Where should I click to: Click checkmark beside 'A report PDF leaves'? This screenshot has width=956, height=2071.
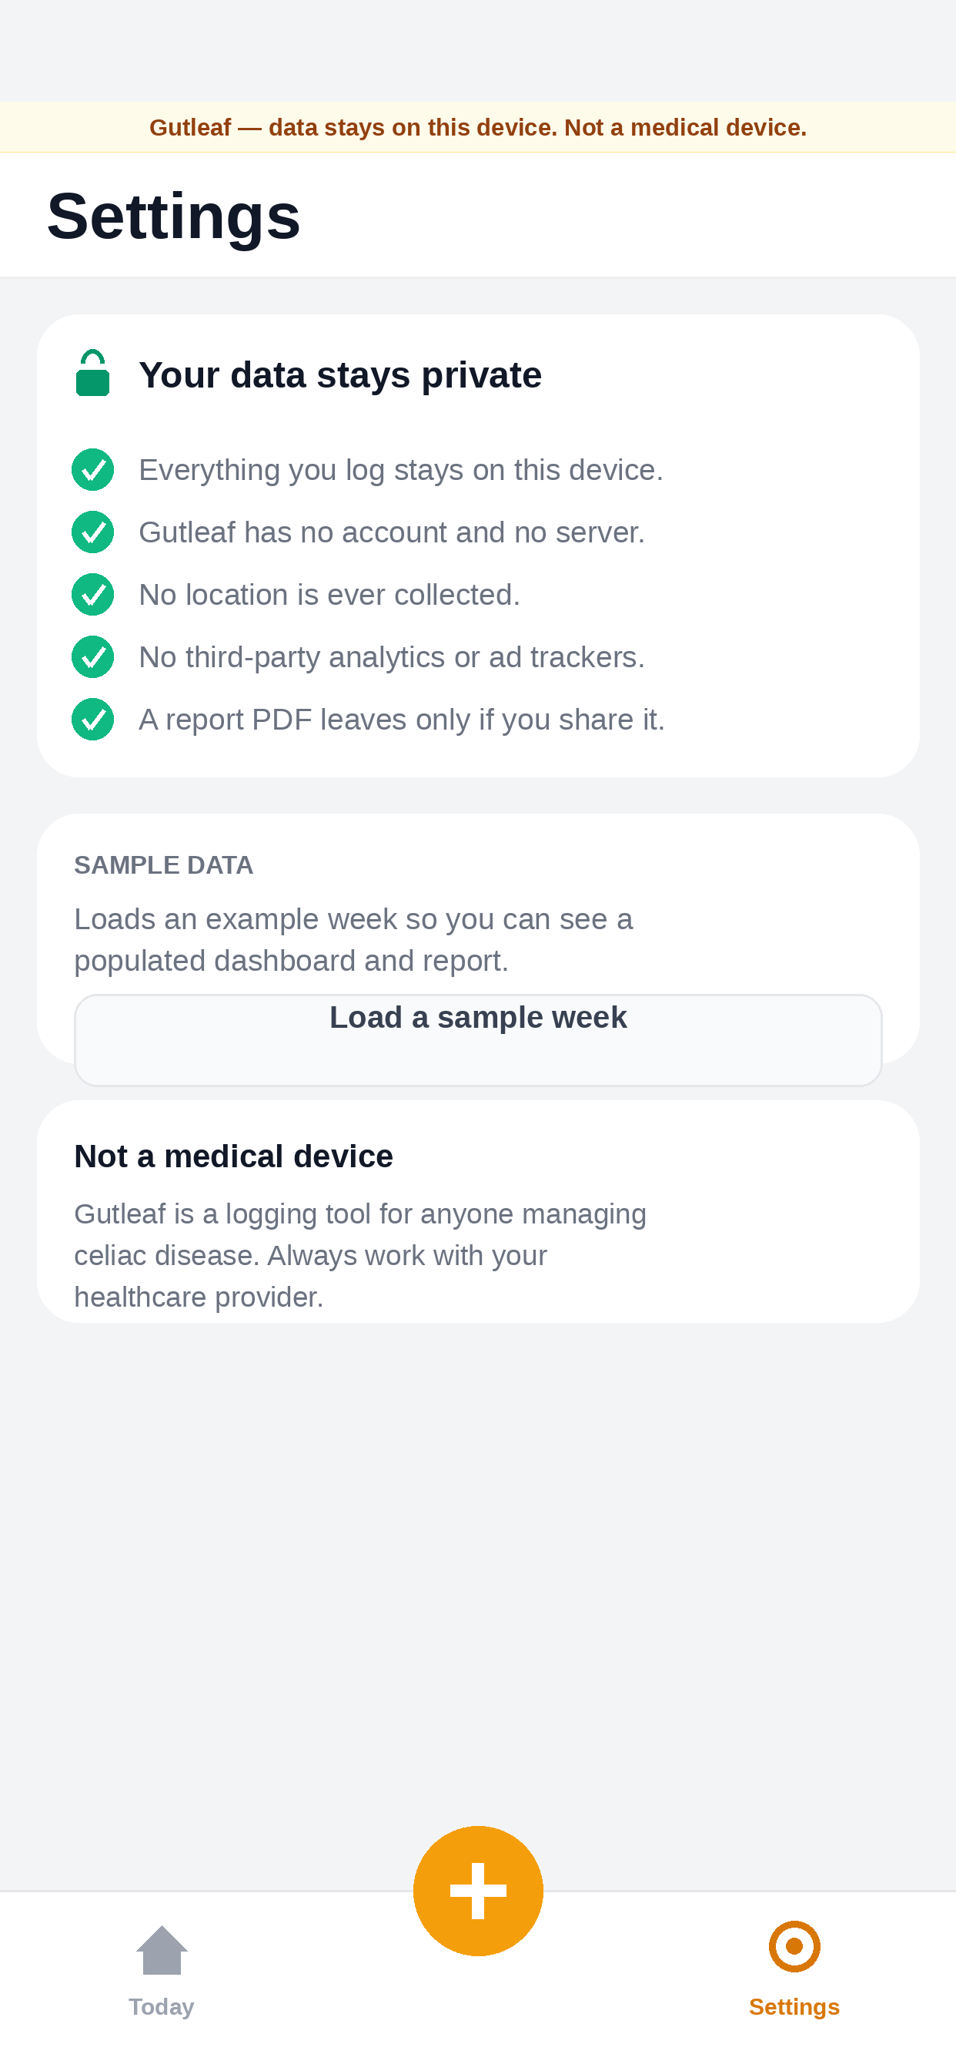click(92, 720)
